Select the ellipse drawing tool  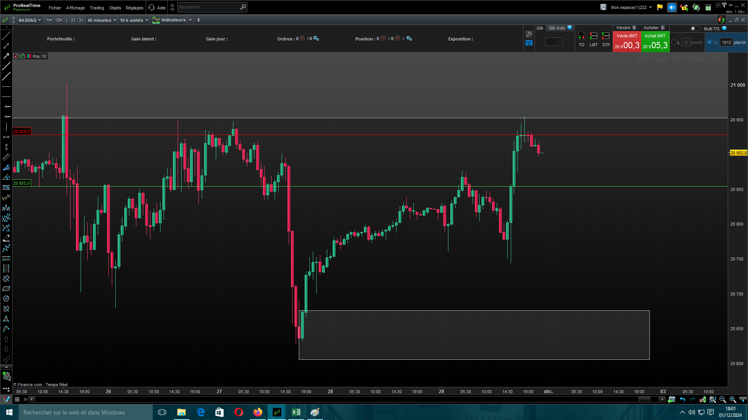6,289
